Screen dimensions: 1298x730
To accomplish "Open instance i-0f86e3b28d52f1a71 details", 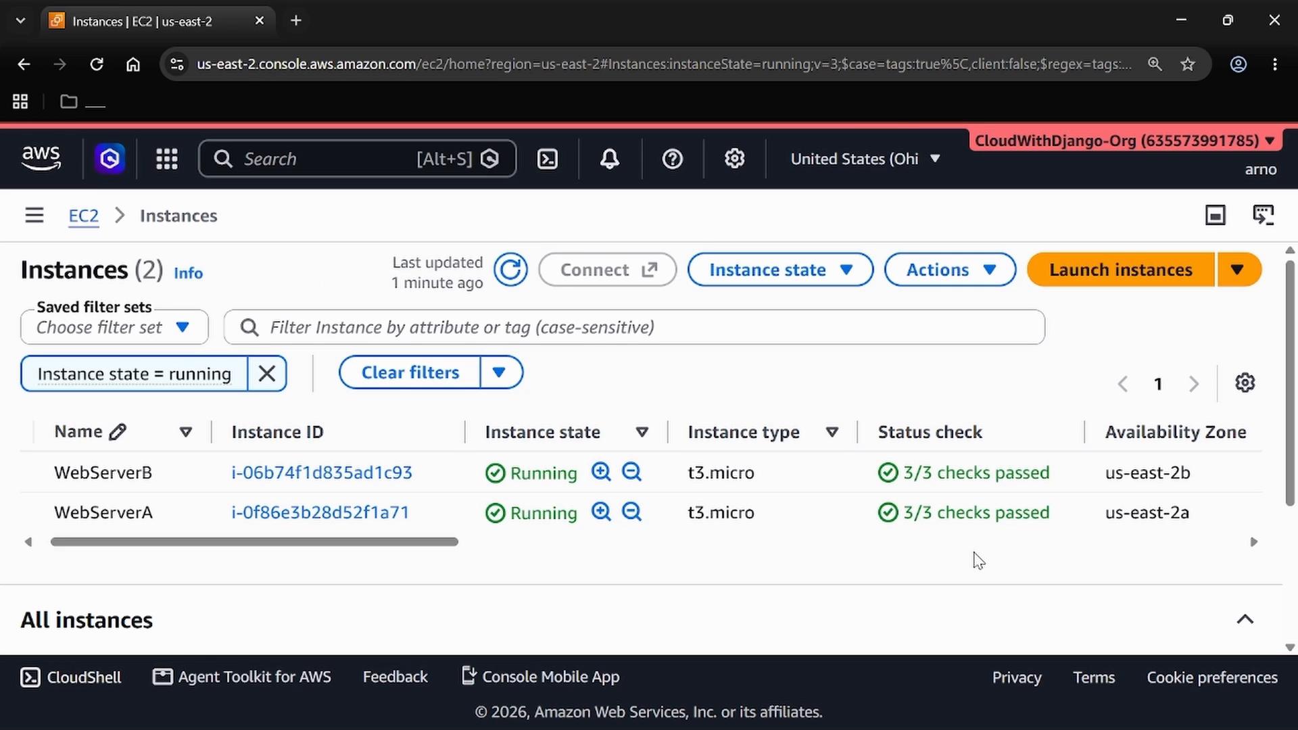I will pyautogui.click(x=320, y=512).
